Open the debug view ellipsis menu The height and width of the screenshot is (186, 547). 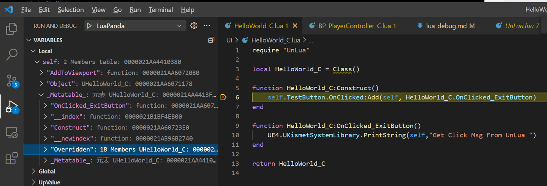(207, 26)
